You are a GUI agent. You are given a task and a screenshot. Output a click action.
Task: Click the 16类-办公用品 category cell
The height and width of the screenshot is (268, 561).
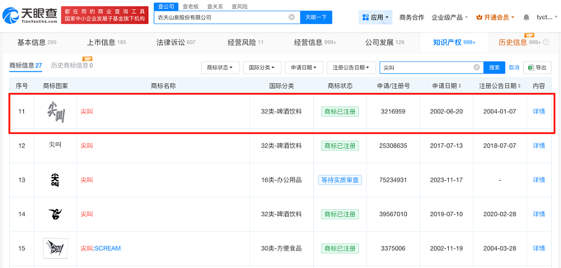click(282, 180)
